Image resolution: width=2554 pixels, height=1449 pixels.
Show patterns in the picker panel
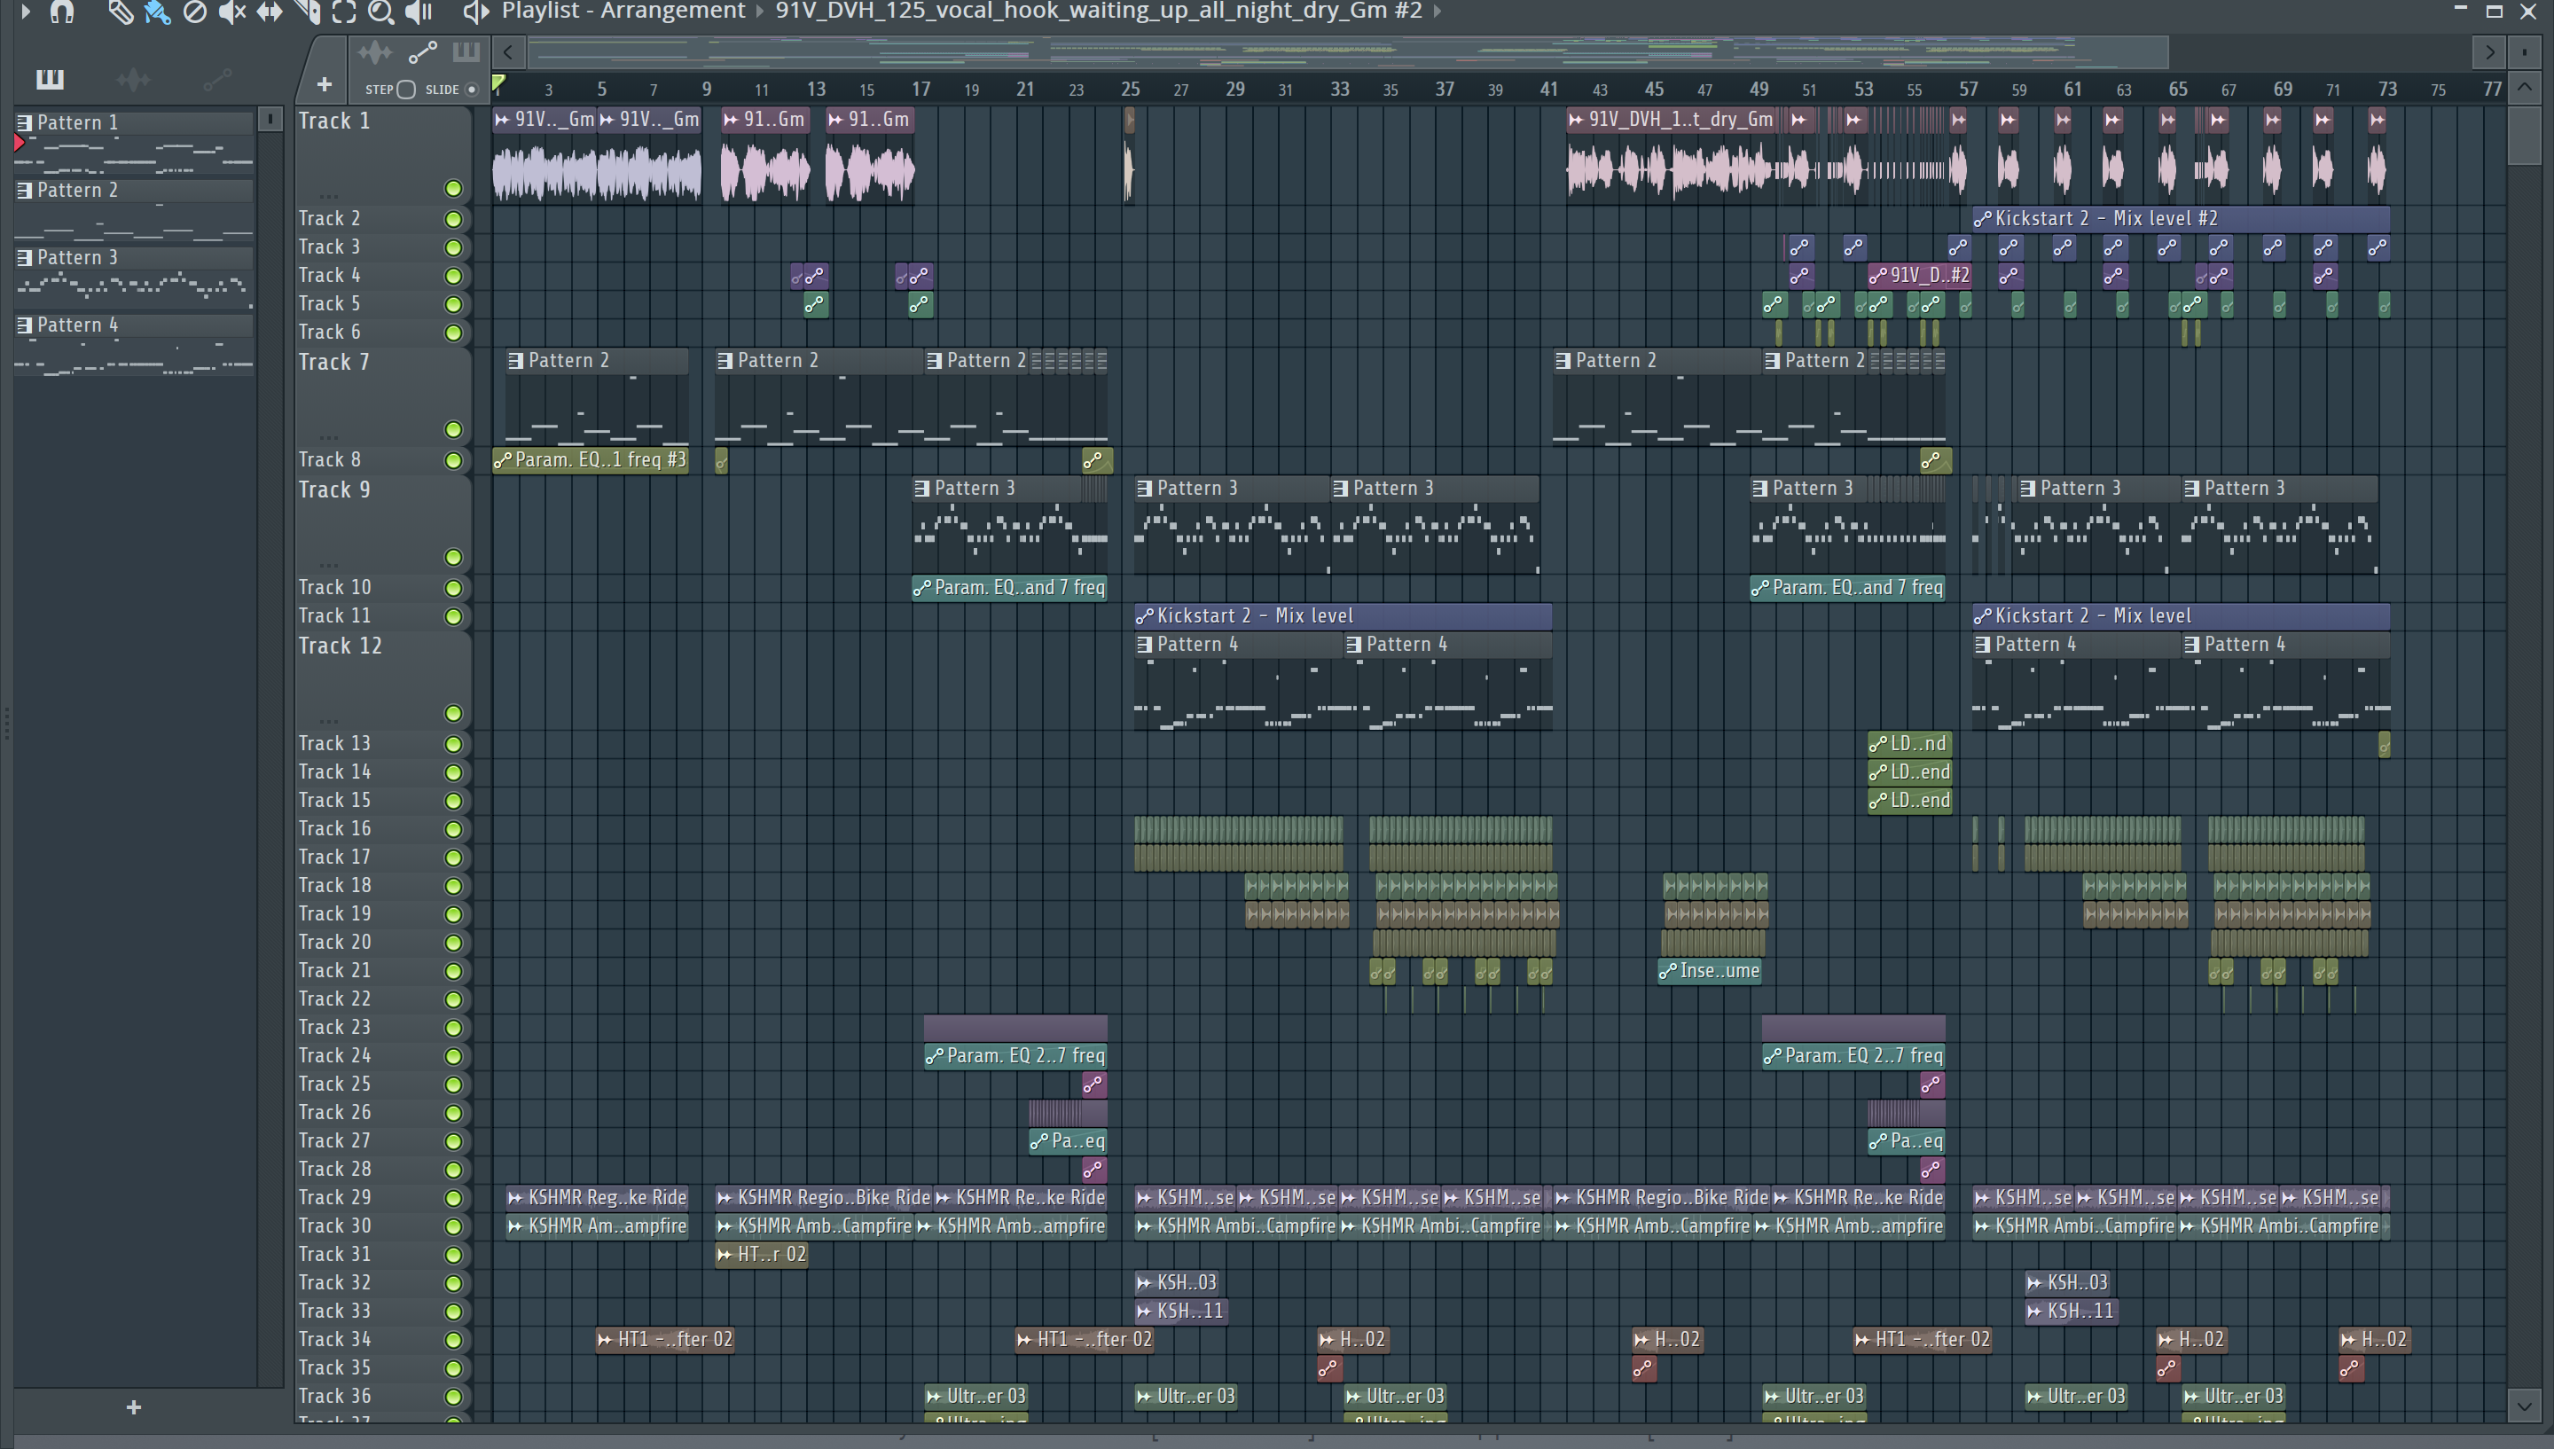click(50, 79)
